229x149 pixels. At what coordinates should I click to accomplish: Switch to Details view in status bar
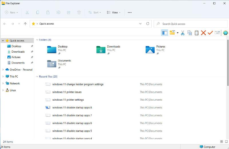pos(222,141)
